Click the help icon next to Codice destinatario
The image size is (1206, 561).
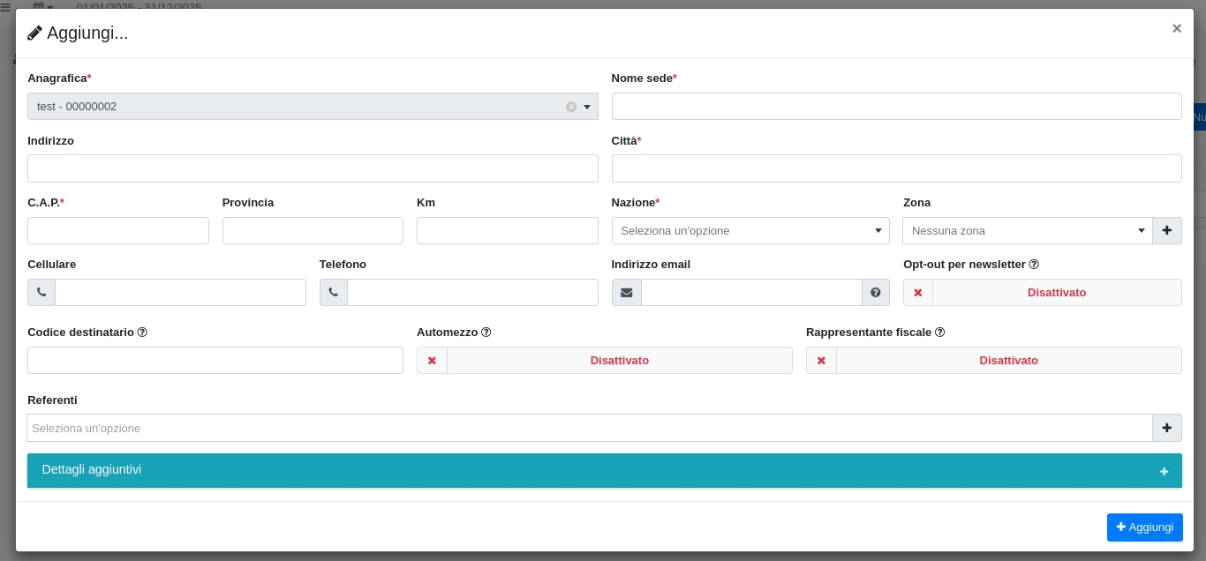142,333
